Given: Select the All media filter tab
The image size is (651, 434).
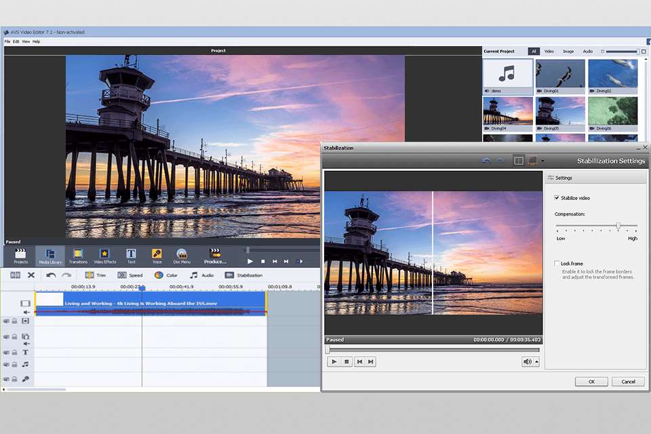Looking at the screenshot, I should [534, 51].
